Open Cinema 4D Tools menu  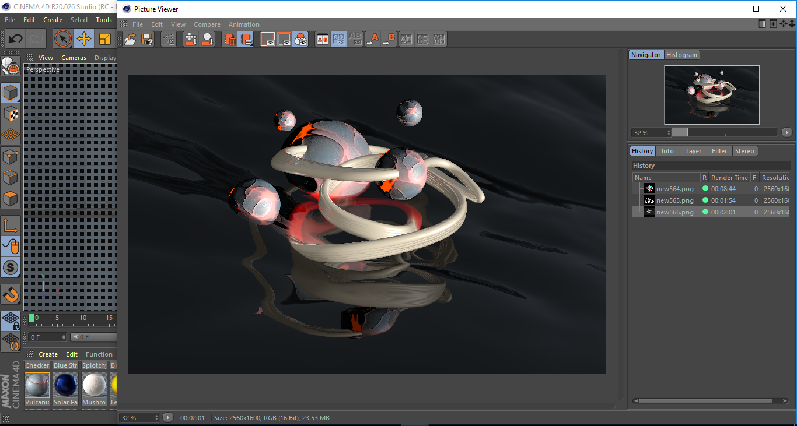click(x=104, y=20)
